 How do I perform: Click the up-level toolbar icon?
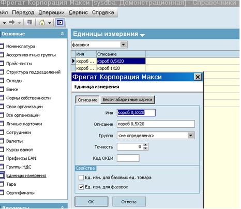(x=29, y=22)
